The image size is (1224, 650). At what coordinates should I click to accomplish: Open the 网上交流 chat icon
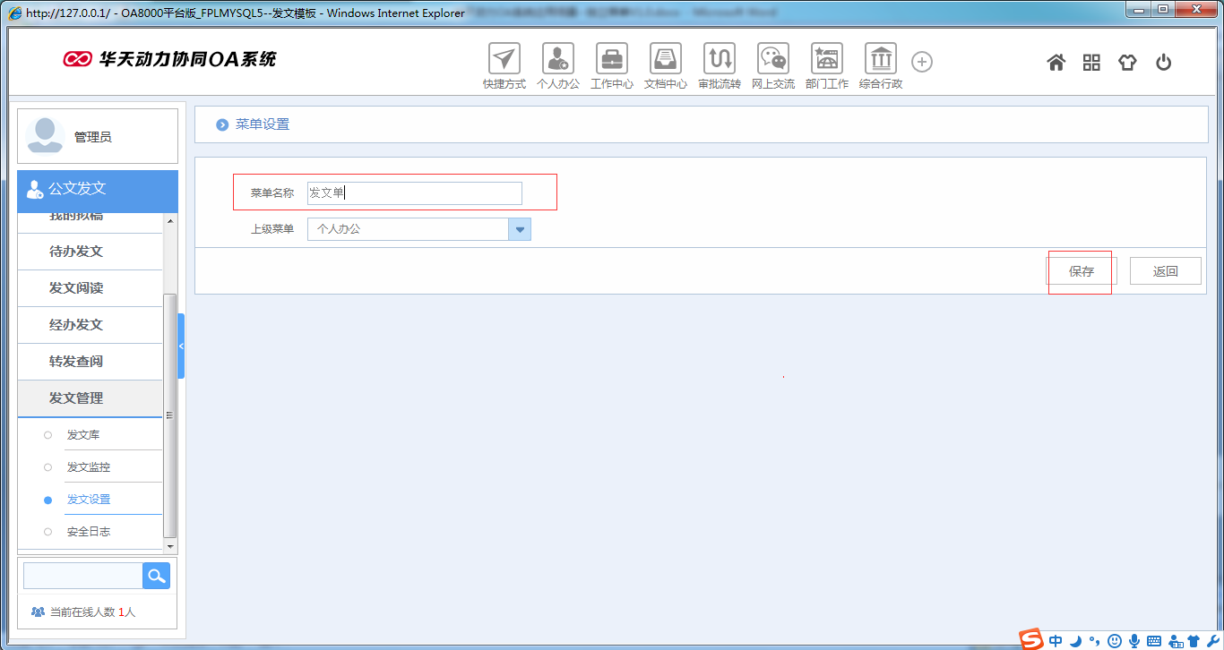click(773, 59)
